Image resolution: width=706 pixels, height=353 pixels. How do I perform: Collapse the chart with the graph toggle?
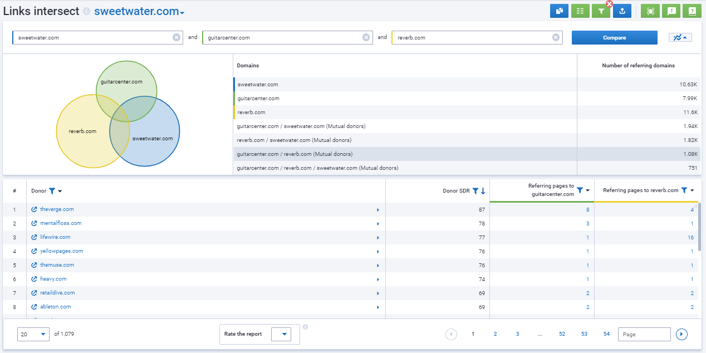pyautogui.click(x=680, y=37)
